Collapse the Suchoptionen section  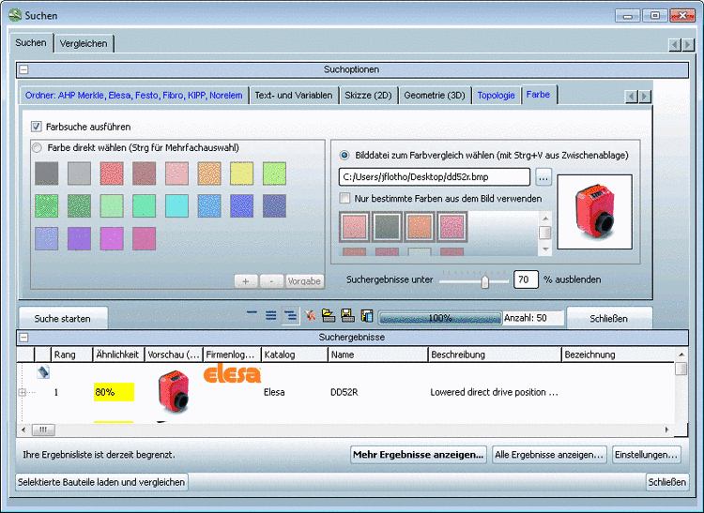coord(23,69)
